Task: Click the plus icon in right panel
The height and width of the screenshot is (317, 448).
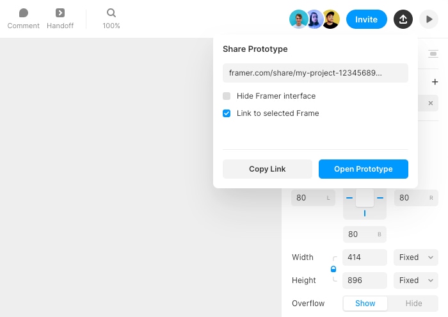Action: (435, 82)
